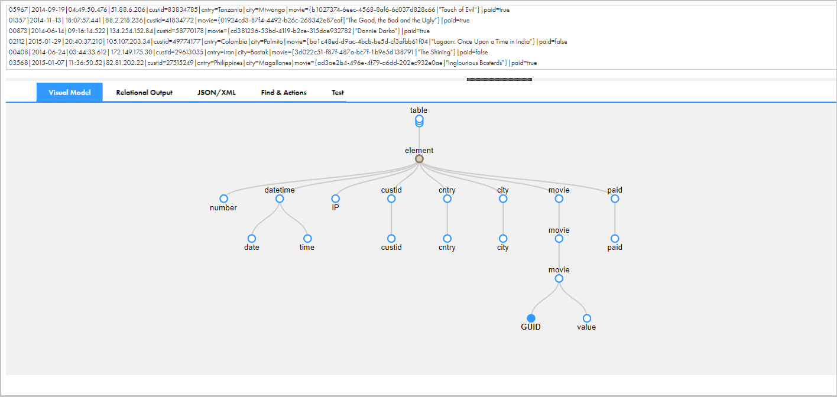This screenshot has width=837, height=397.
Task: Click the datetime parent node circle
Action: (x=280, y=199)
